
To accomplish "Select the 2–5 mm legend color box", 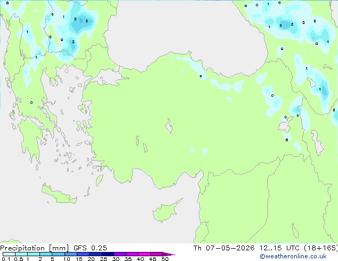I will click(46, 254).
